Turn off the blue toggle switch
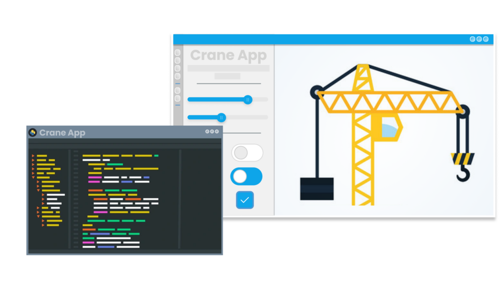Viewport: 502px width, 289px height. click(246, 176)
